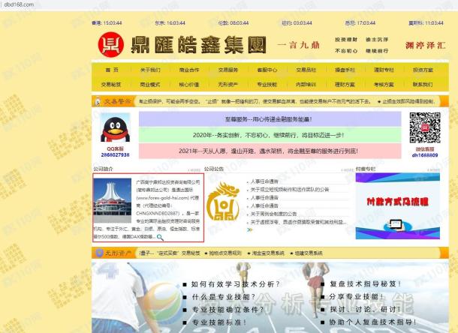Viewport: 458px width, 333px height.
Task: Click the 淘金宝交易系统 ticker link
Action: [x=268, y=253]
